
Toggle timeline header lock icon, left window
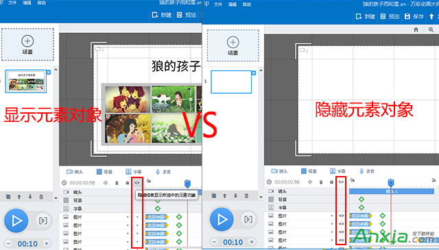128,183
